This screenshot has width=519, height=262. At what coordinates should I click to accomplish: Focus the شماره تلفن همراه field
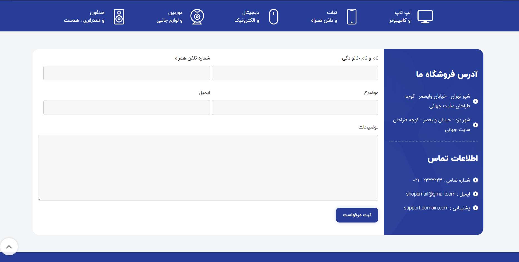click(127, 73)
